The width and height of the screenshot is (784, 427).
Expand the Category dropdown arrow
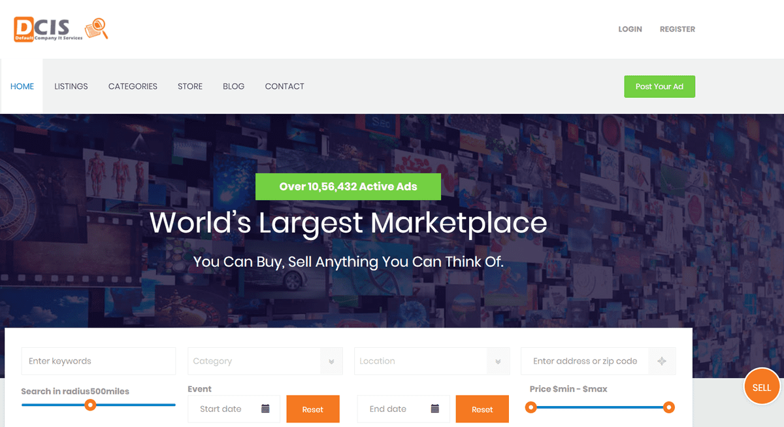[x=331, y=361]
